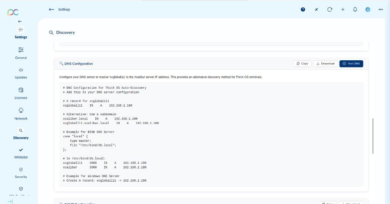Click the shield icon below Security
The height and width of the screenshot is (204, 390).
point(21,189)
